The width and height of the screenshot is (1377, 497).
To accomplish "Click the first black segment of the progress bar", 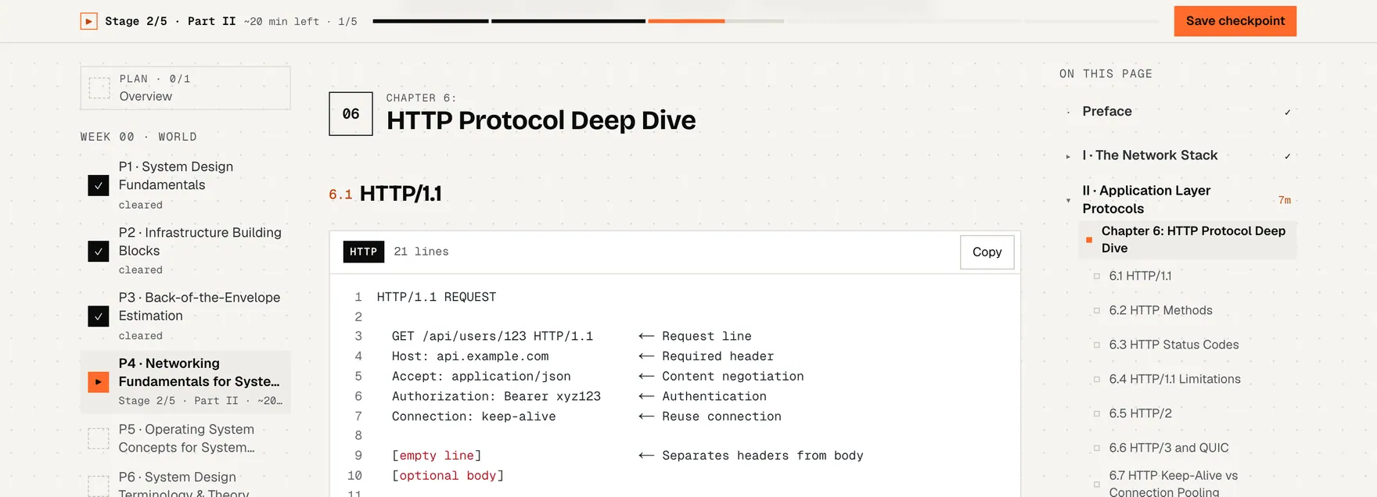I will pyautogui.click(x=430, y=21).
